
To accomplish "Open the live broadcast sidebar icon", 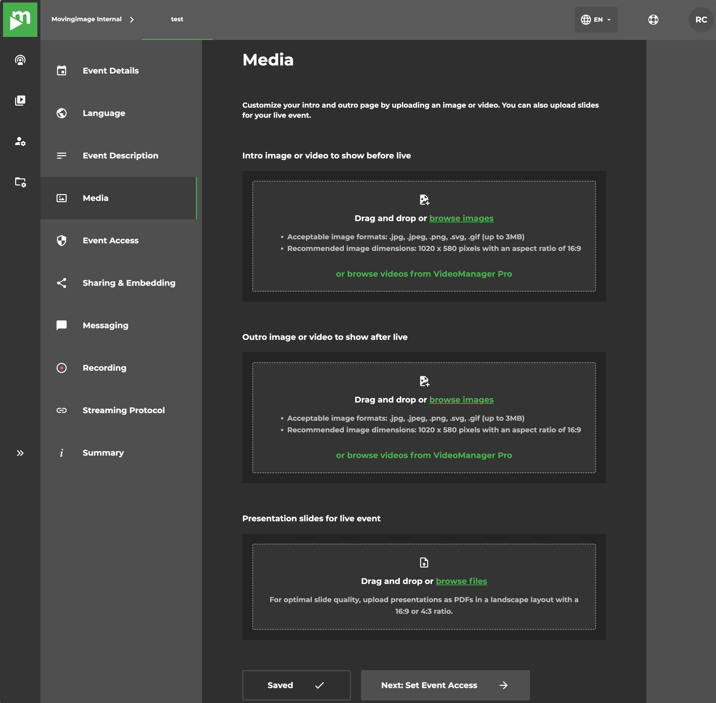I will click(x=20, y=60).
